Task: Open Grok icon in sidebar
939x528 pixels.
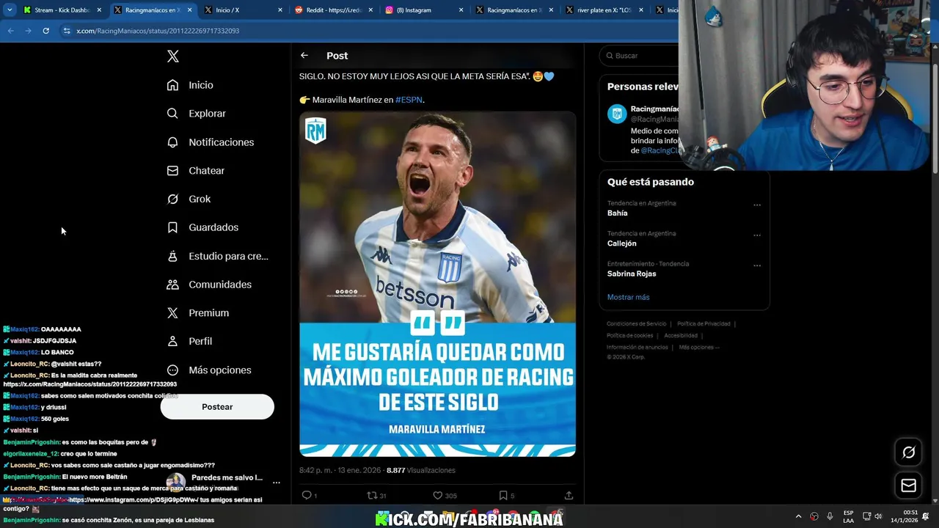Action: click(x=172, y=199)
